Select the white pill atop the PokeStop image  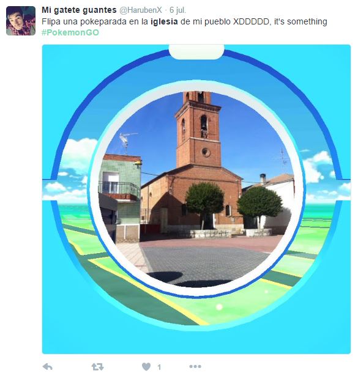[196, 52]
